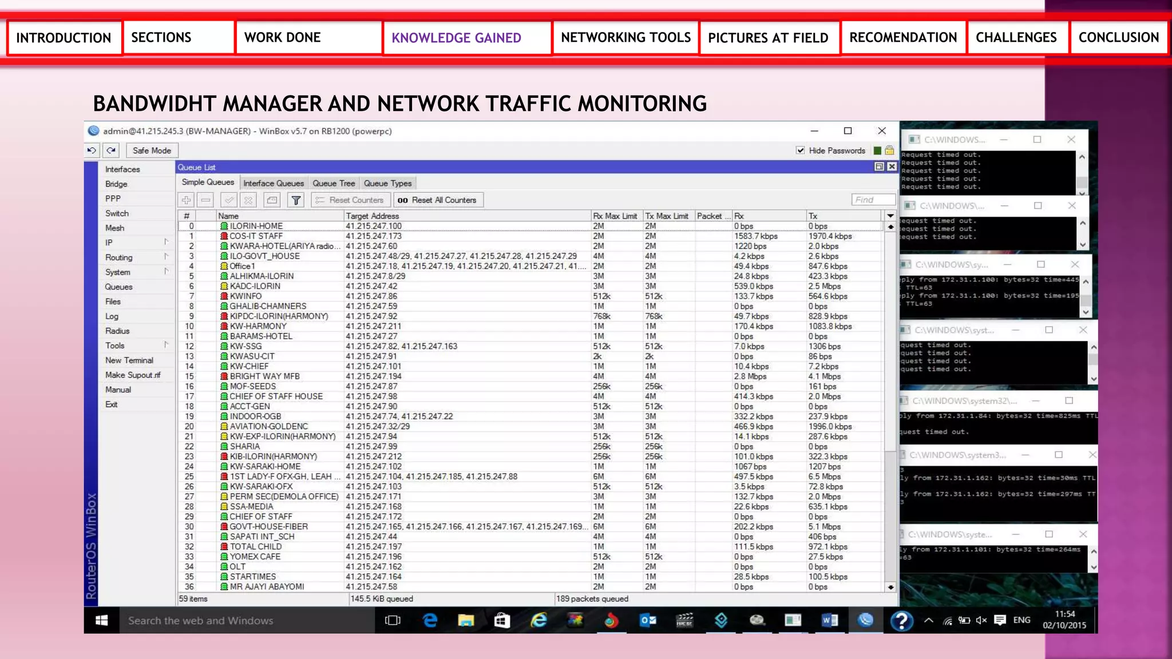Click the Remove queue minus icon

(206, 200)
